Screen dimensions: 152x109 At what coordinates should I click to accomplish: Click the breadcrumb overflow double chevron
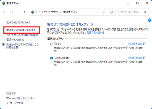coord(36,12)
